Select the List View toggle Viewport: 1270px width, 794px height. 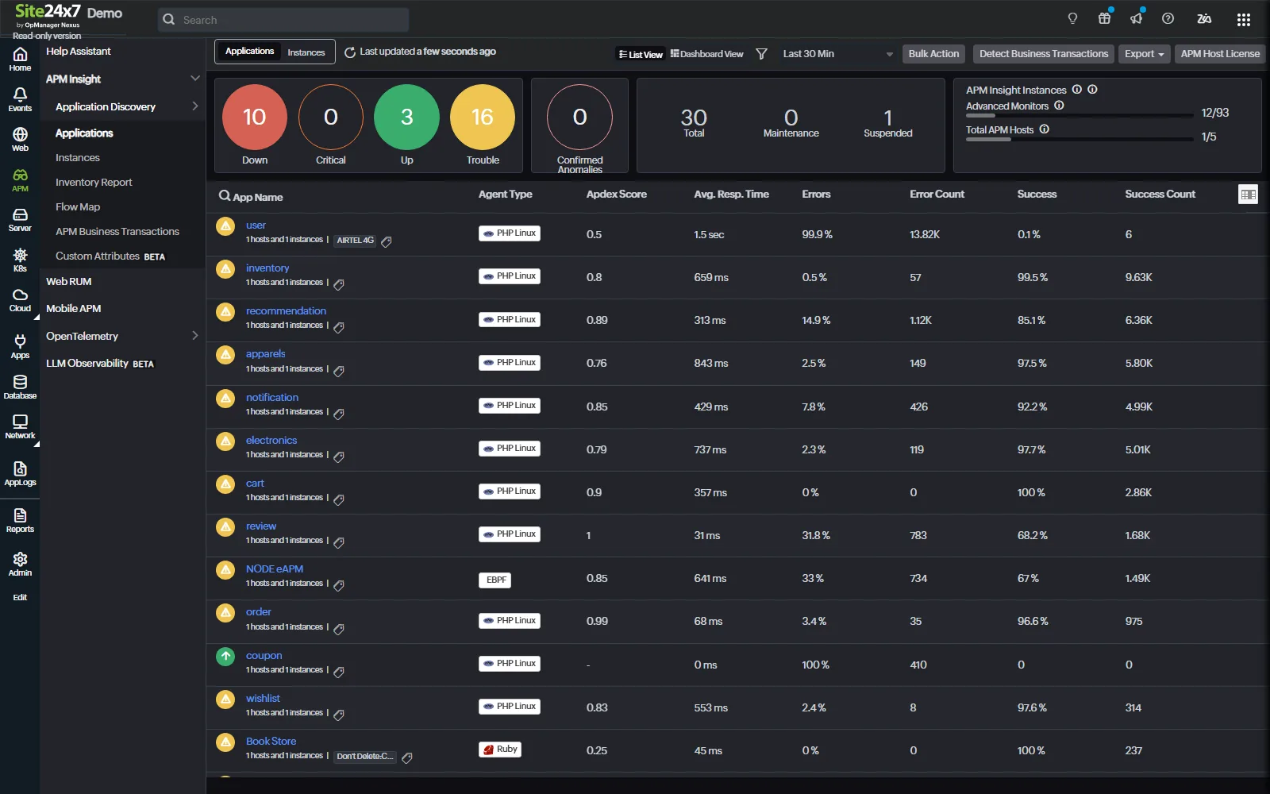point(640,54)
